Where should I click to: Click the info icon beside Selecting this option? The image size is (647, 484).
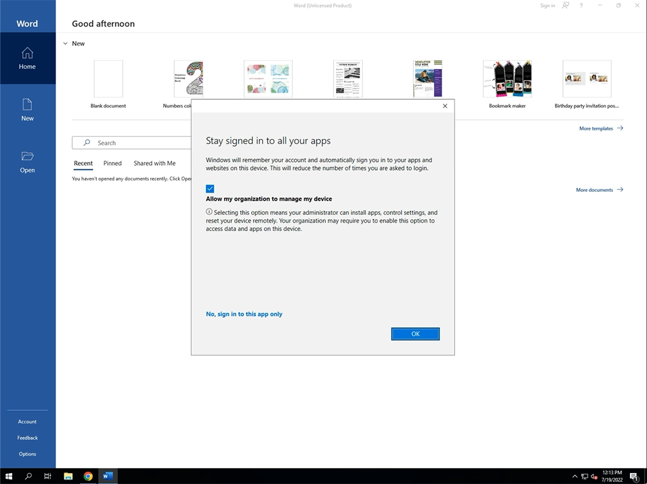[209, 212]
